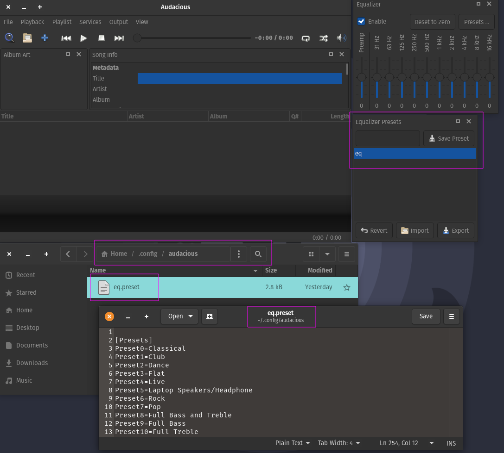Click the volume speaker icon
The width and height of the screenshot is (504, 453).
click(x=342, y=38)
